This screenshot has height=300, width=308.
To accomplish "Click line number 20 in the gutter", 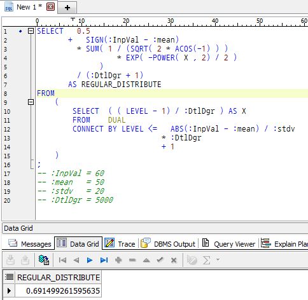I will (7, 200).
